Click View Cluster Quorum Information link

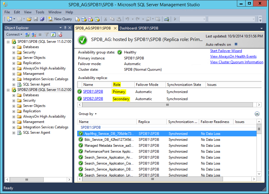pos(237,62)
